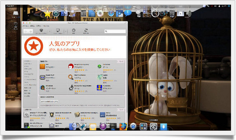Click the yellow star icon in top dock
236x140 pixels.
48,14
